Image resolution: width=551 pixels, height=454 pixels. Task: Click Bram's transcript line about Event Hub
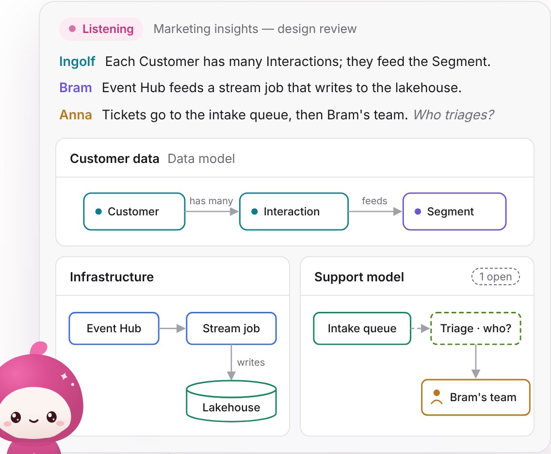281,87
